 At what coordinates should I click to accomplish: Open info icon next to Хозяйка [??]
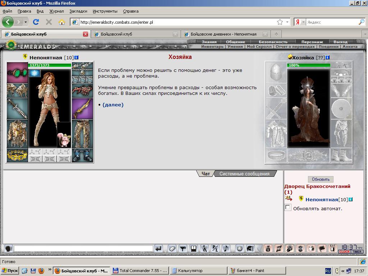pyautogui.click(x=328, y=57)
